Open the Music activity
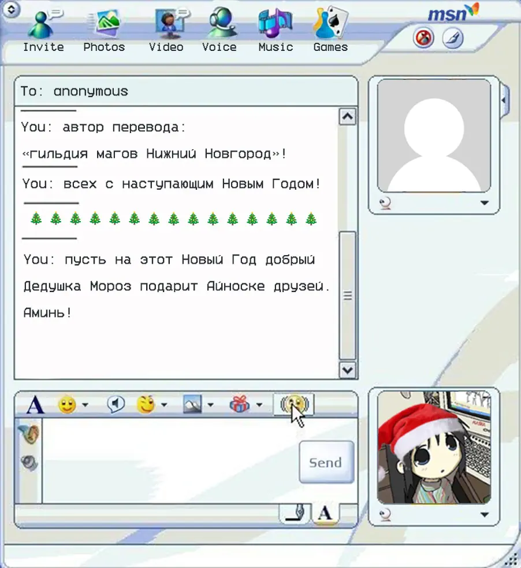The image size is (521, 568). [x=276, y=27]
